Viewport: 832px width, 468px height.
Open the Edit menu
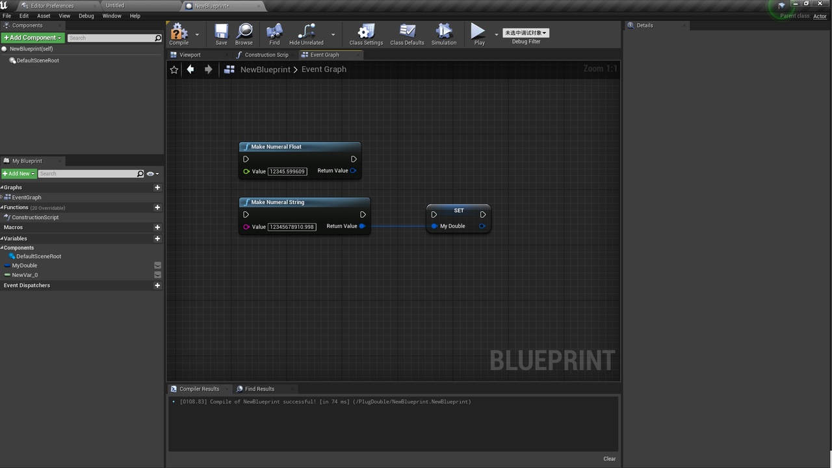24,16
